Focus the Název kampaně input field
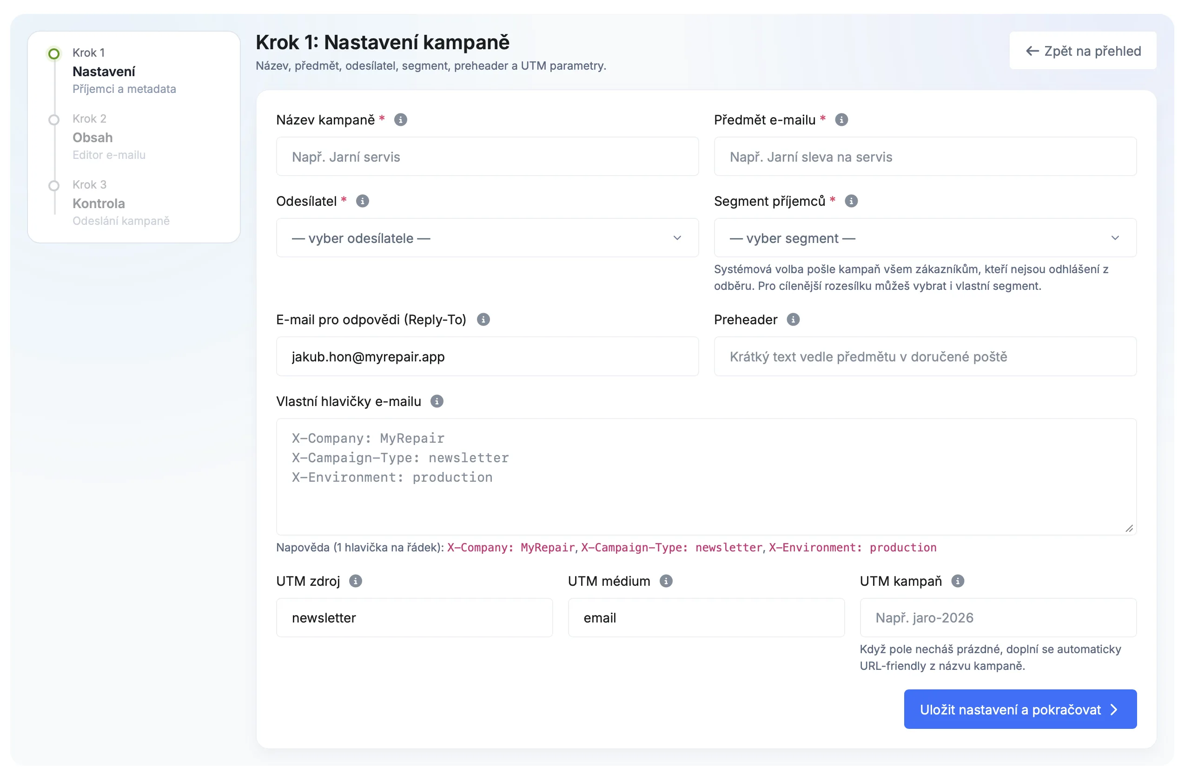The width and height of the screenshot is (1178, 773). tap(487, 157)
